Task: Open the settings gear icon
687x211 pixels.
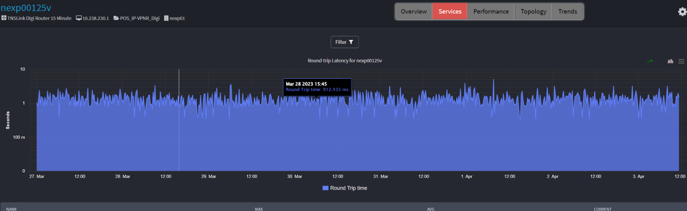Action: click(x=682, y=11)
